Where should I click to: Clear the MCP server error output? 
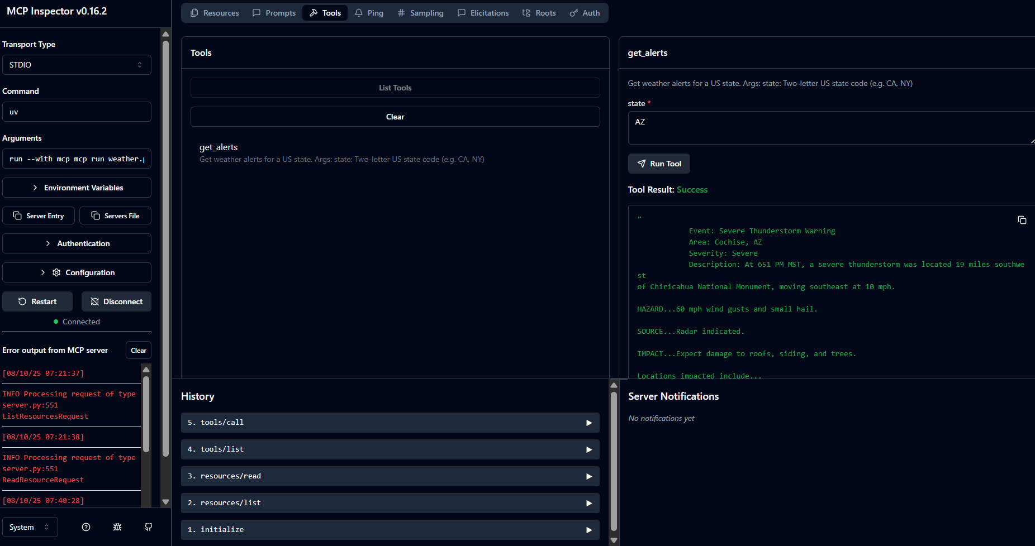pos(139,351)
